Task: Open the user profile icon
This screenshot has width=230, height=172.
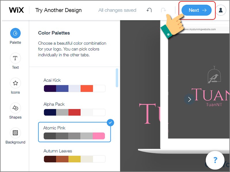Action: click(221, 10)
